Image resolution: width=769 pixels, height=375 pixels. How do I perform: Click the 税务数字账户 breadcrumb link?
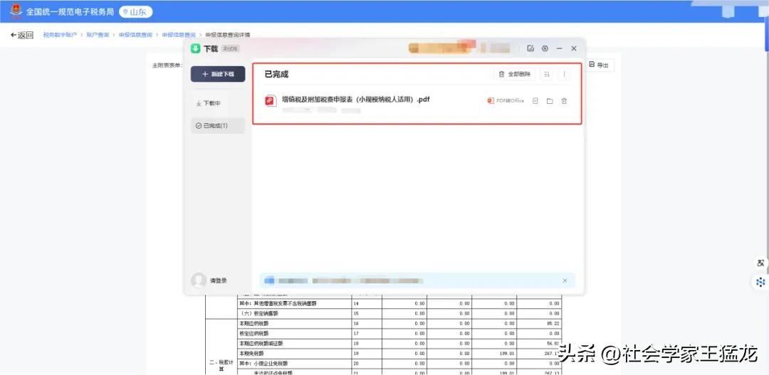click(60, 35)
